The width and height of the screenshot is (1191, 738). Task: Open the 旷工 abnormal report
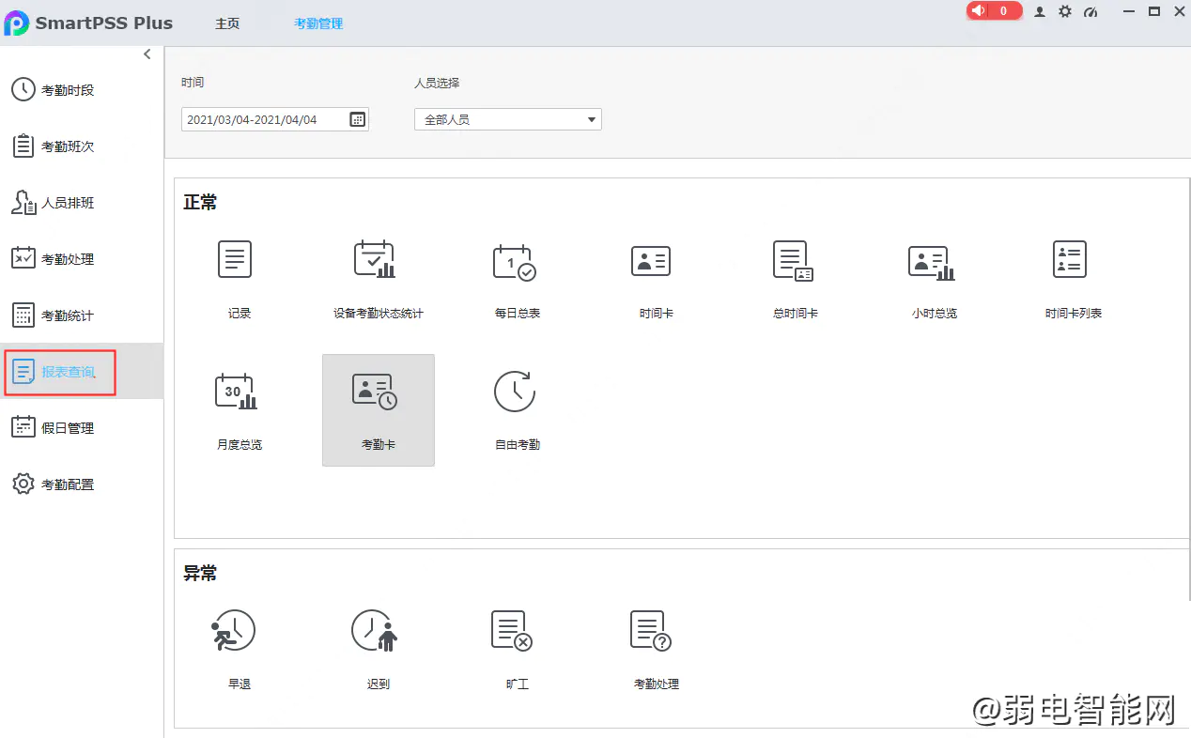[x=512, y=630]
